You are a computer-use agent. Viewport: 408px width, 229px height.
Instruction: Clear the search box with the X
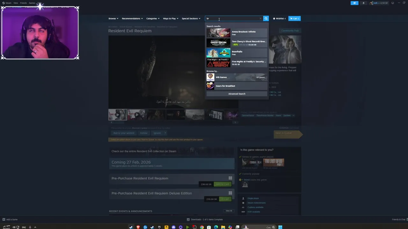(260, 18)
